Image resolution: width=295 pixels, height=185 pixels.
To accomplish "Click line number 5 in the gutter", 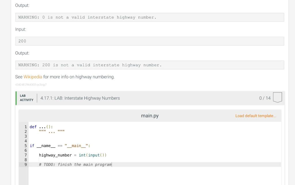I will point(26,146).
